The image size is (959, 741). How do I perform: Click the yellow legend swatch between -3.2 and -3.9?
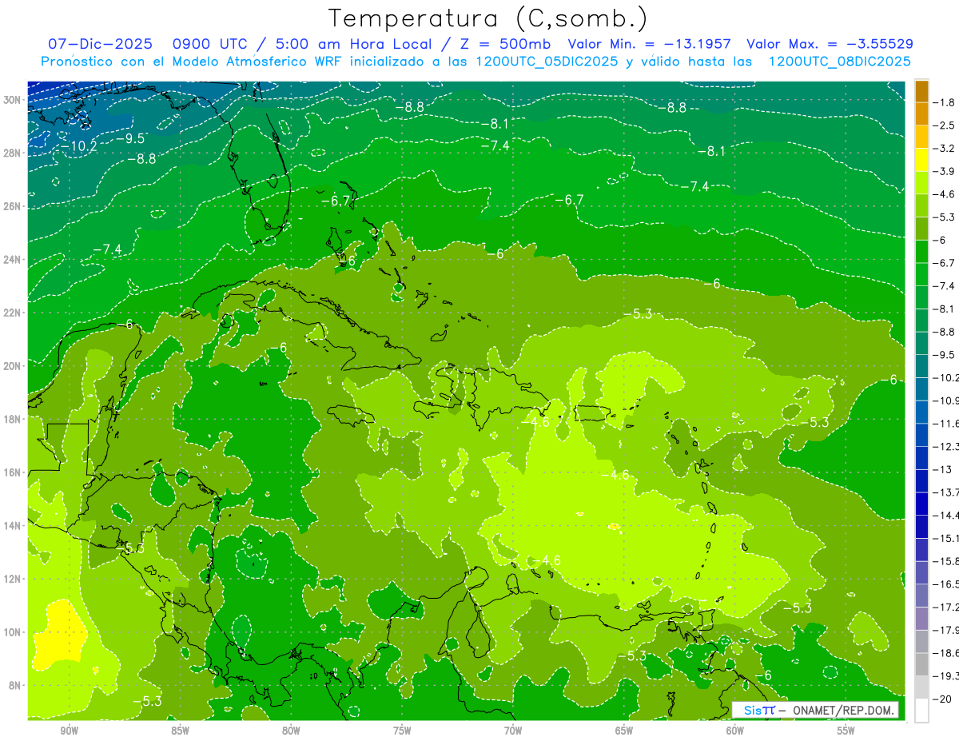pos(921,160)
